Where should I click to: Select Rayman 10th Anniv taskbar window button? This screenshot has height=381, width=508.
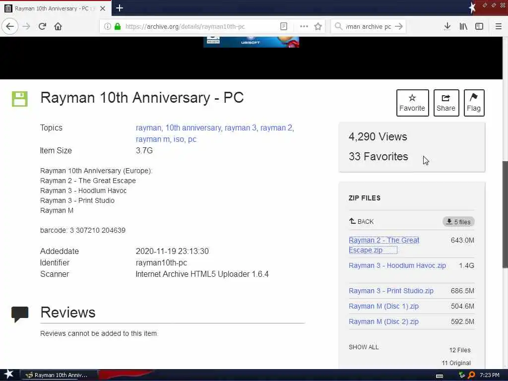[x=59, y=375]
